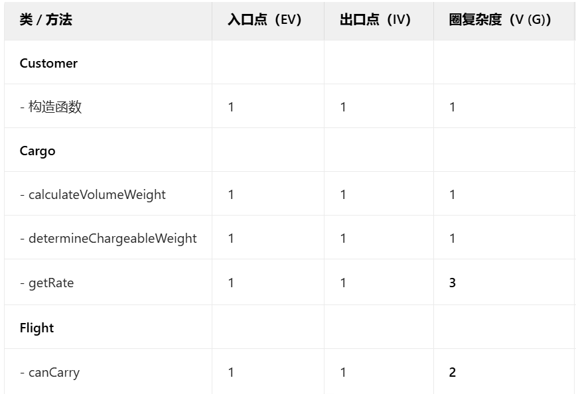
Task: Click canCarry's bold complexity value 2
Action: pos(452,372)
